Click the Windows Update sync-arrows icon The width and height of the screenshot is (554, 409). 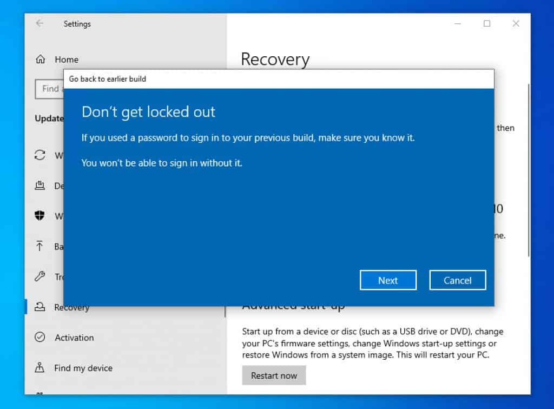click(x=40, y=156)
